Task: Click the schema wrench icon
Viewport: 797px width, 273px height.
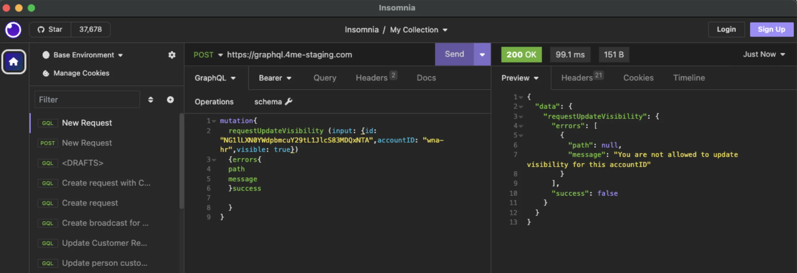Action: pyautogui.click(x=289, y=101)
